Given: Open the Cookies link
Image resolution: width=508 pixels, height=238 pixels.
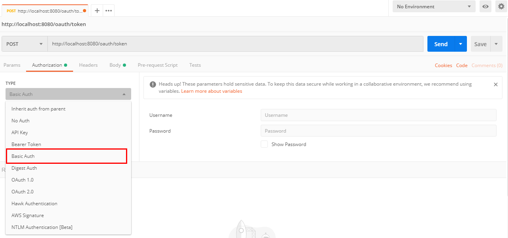Looking at the screenshot, I should tap(443, 66).
